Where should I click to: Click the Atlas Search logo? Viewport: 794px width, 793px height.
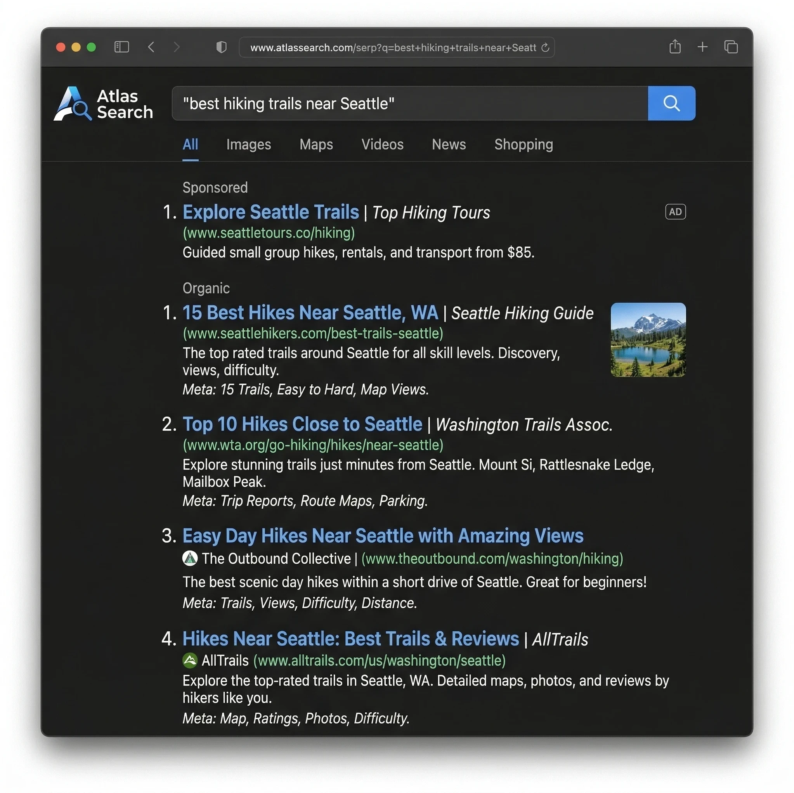coord(104,104)
